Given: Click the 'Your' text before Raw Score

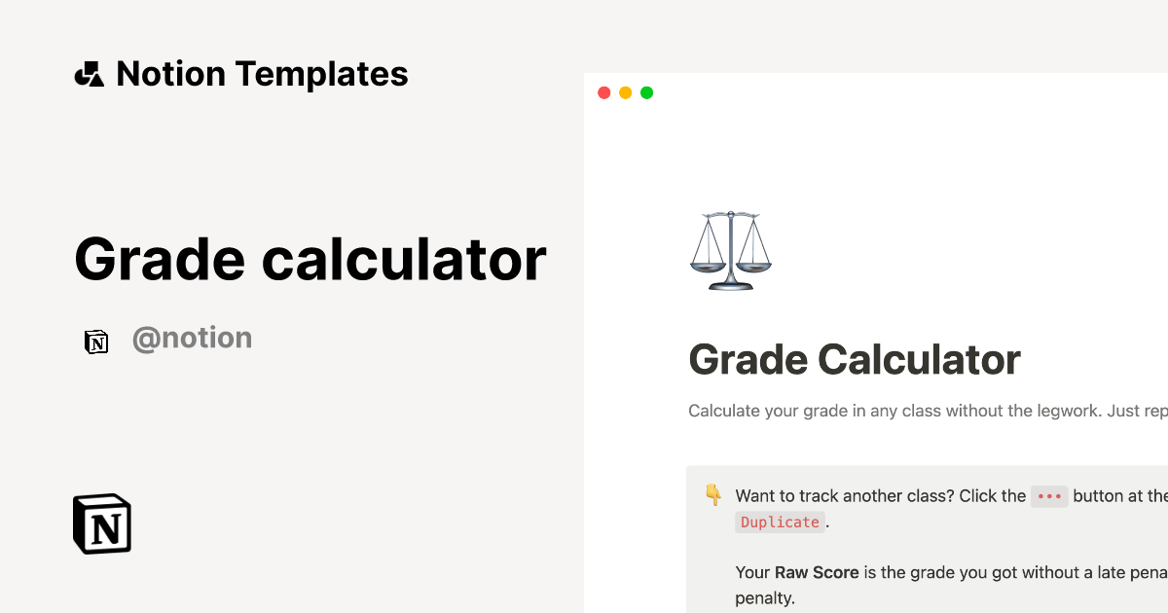Looking at the screenshot, I should pos(752,572).
